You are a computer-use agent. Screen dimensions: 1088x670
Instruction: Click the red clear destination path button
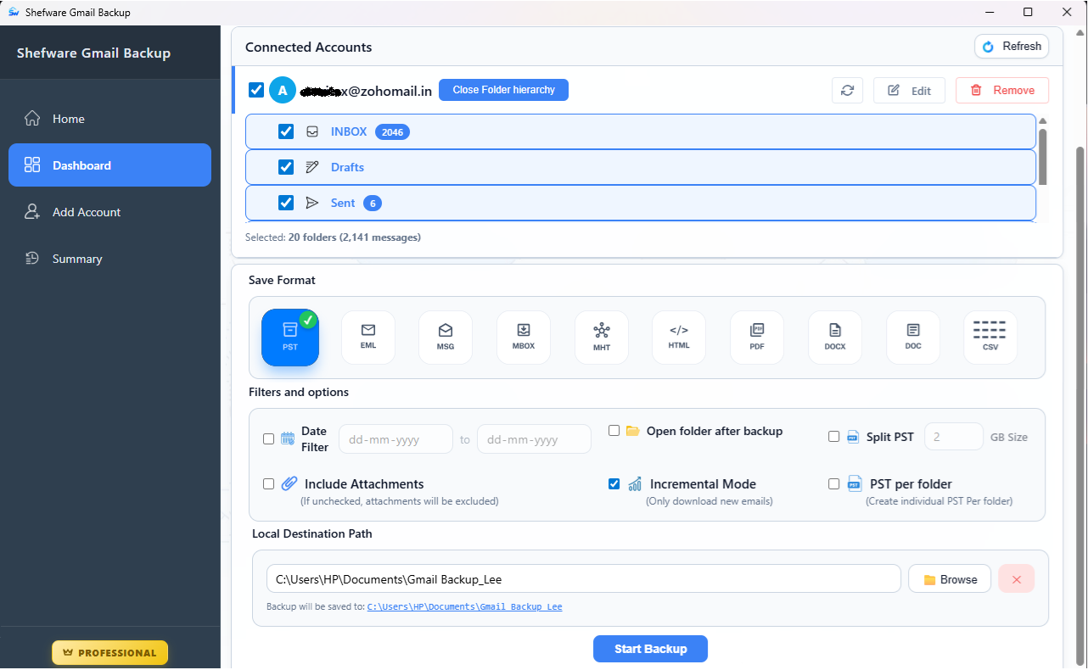pyautogui.click(x=1017, y=579)
